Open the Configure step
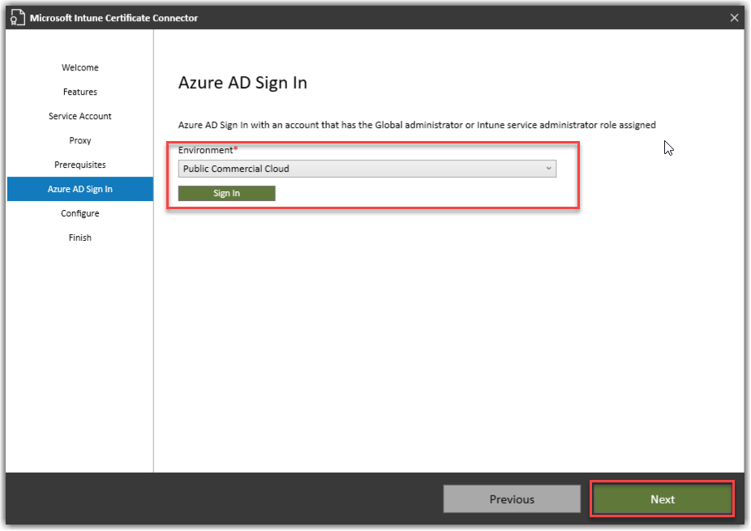The image size is (751, 531). [x=80, y=213]
